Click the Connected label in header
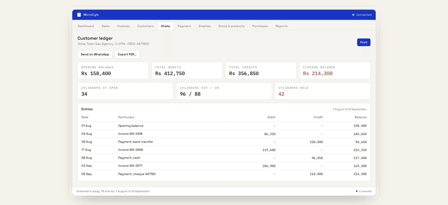This screenshot has height=205, width=448. click(x=364, y=15)
